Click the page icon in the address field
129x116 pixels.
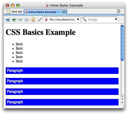46,20
